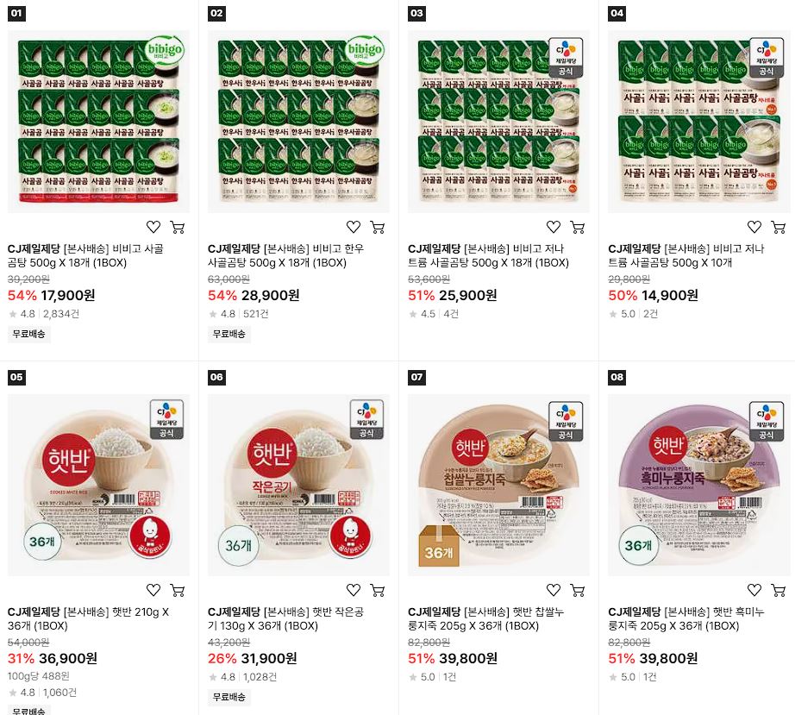Click 무료배송 badge under 한우사골곰탕
Image resolution: width=795 pixels, height=715 pixels.
tap(228, 334)
